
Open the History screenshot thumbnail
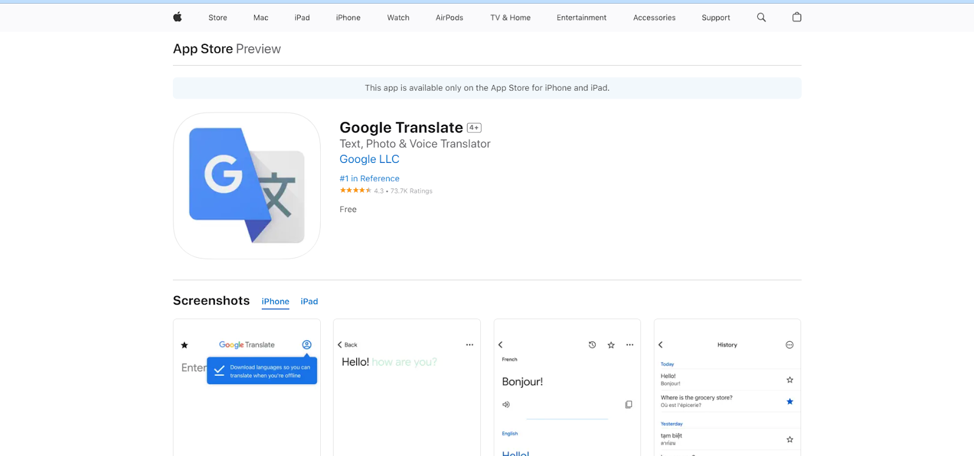click(727, 388)
